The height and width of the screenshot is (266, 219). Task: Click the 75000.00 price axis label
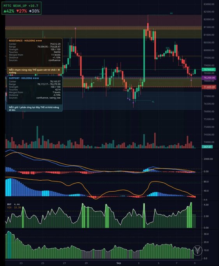click(209, 127)
